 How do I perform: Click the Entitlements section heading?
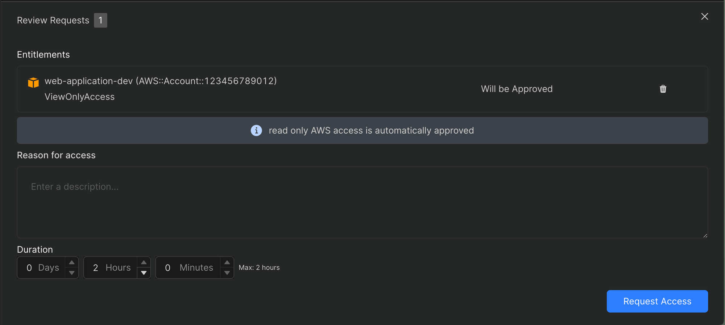click(x=43, y=55)
